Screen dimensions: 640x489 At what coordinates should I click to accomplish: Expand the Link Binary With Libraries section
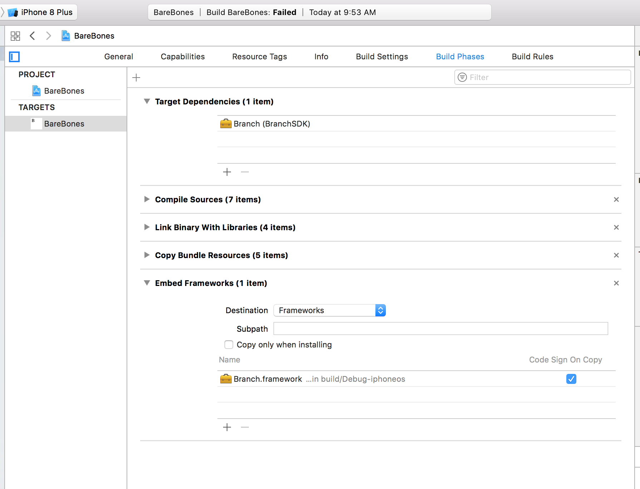coord(147,227)
